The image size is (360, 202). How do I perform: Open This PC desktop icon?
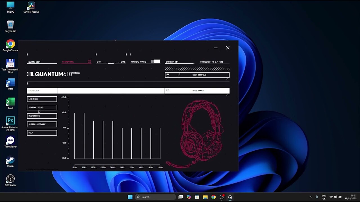point(10,7)
